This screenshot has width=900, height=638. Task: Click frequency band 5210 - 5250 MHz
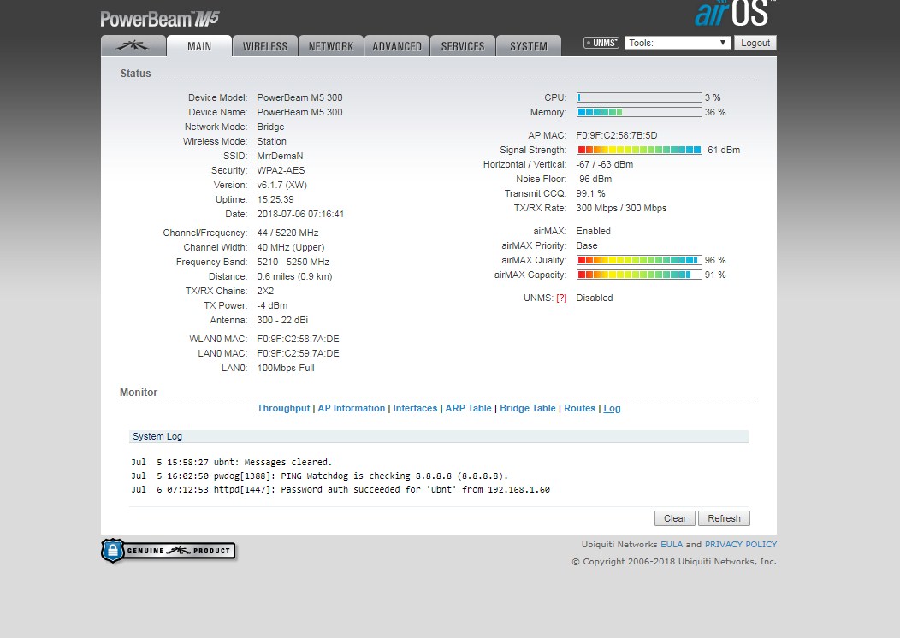point(293,262)
